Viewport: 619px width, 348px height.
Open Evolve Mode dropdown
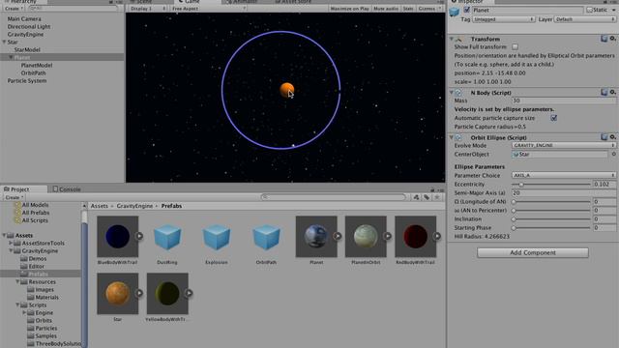click(x=564, y=146)
